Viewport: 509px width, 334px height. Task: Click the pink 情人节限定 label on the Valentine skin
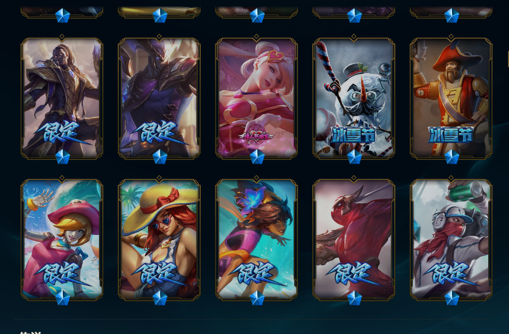256,136
